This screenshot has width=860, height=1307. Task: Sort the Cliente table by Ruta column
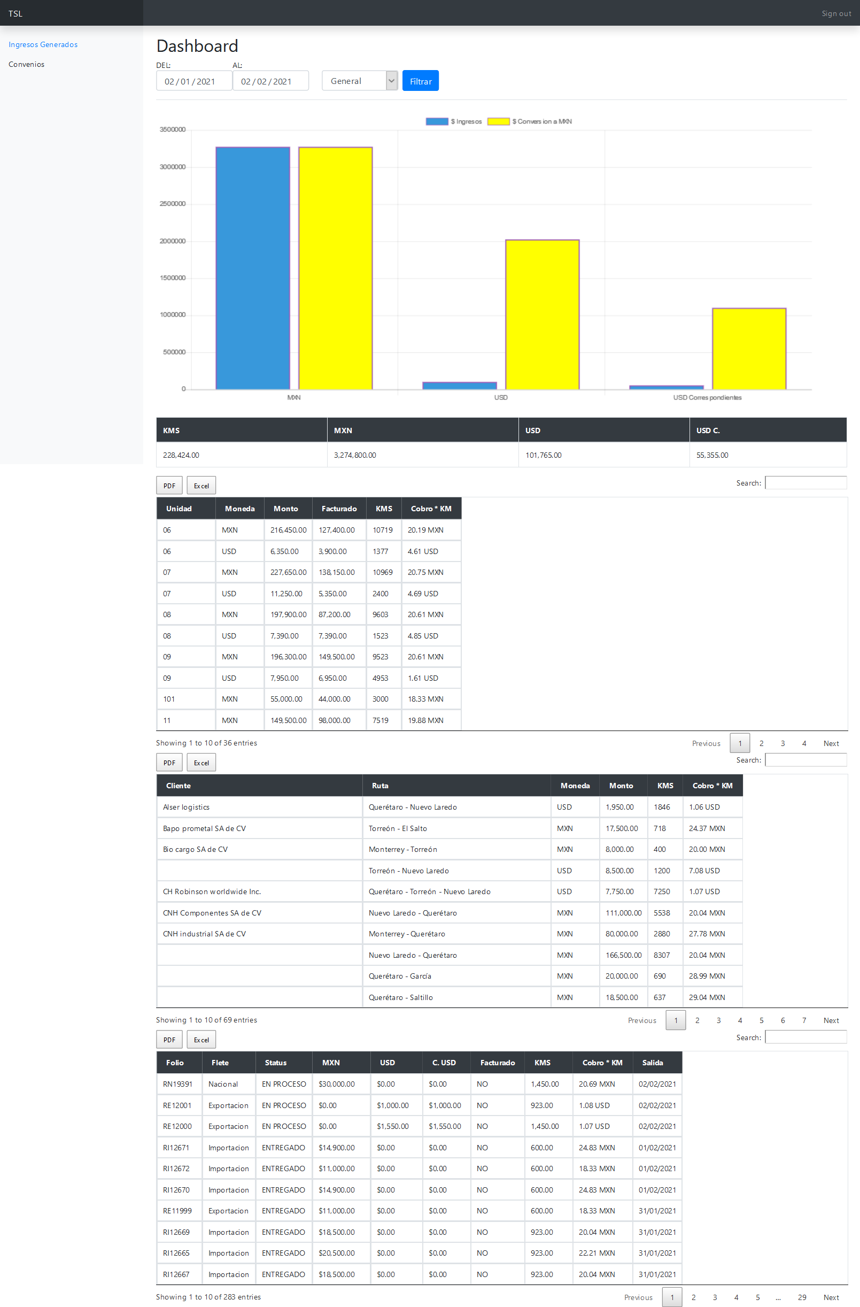pyautogui.click(x=455, y=785)
